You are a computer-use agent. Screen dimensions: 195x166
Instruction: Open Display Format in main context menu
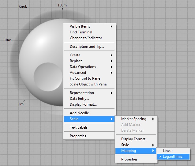pyautogui.click(x=89, y=104)
